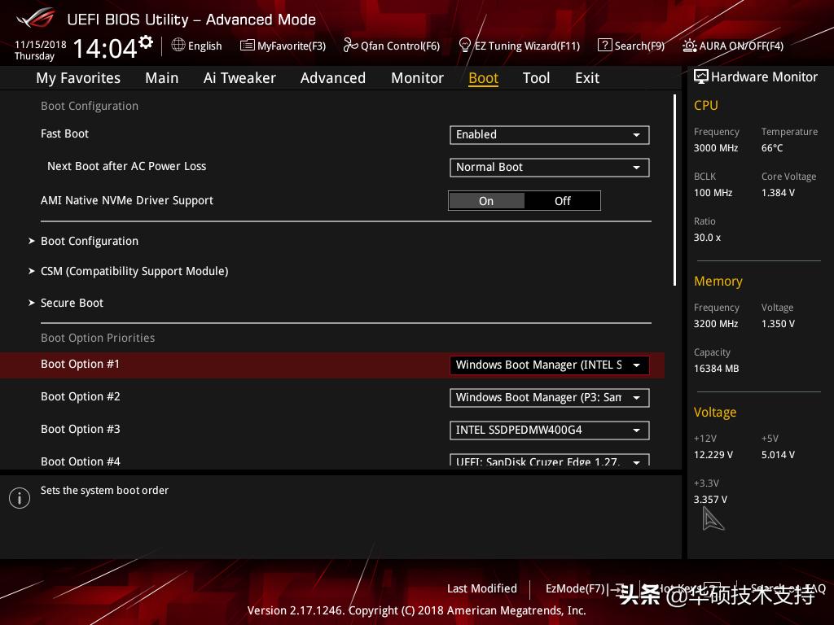Open Boot Option #1 dropdown

coord(550,365)
